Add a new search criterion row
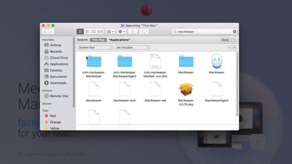 [x=234, y=47]
